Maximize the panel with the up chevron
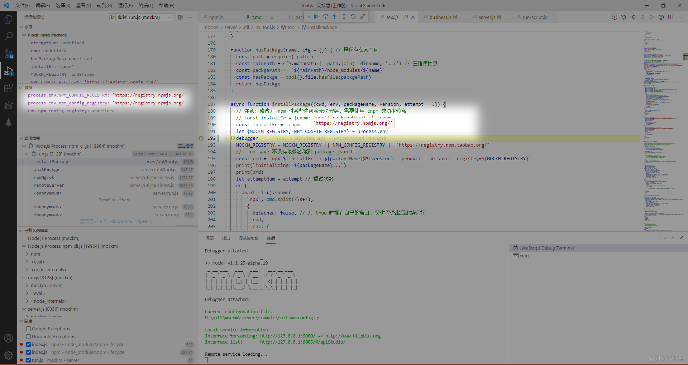The width and height of the screenshot is (688, 365). pos(673,238)
